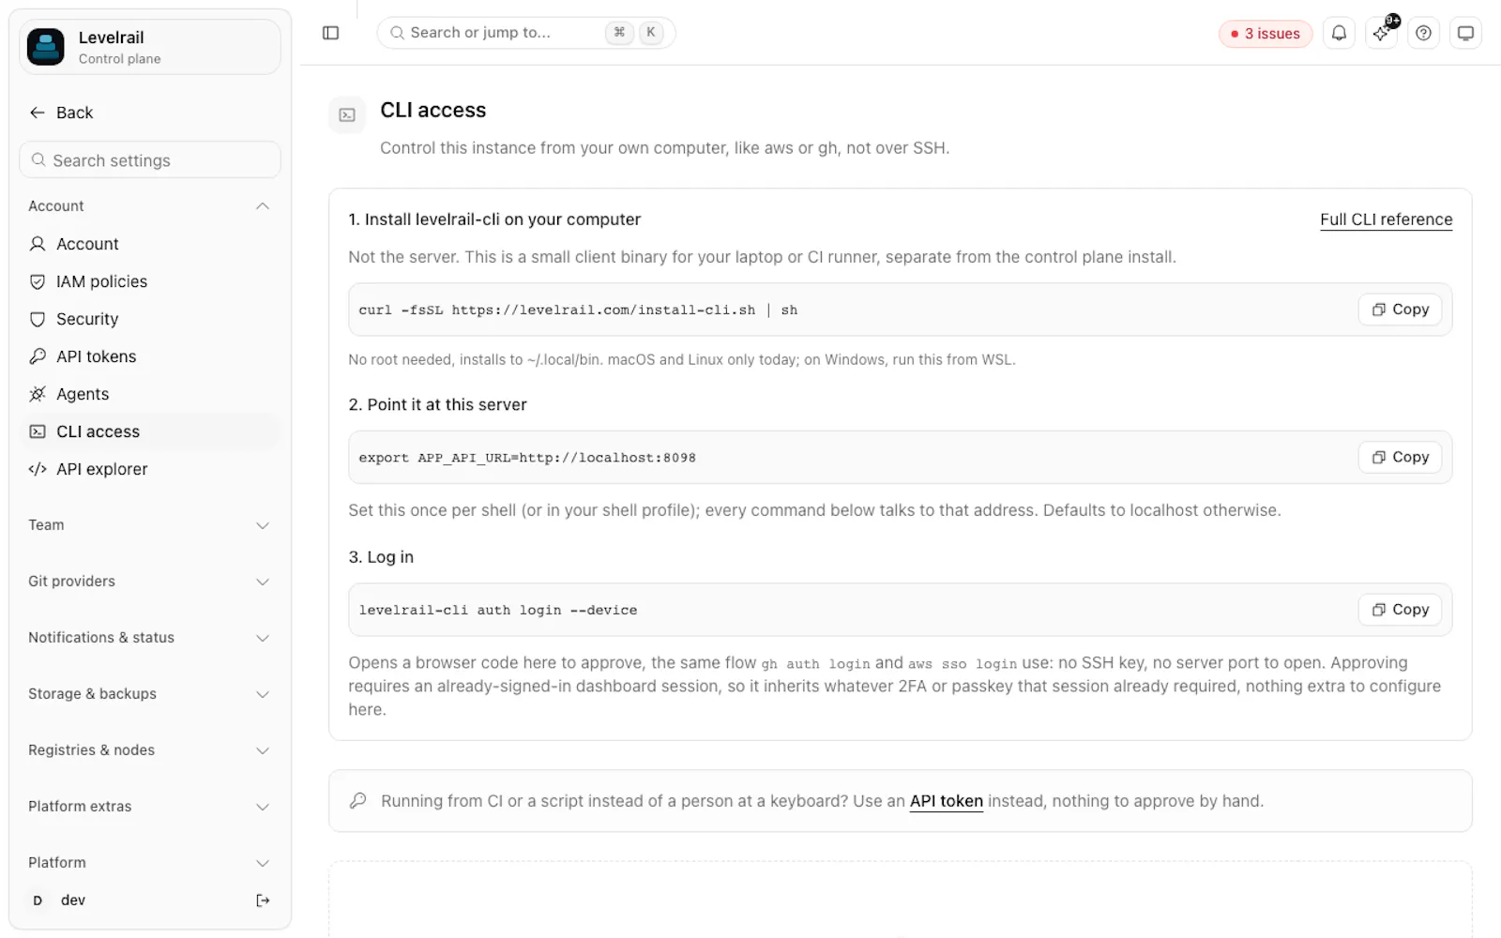Click the sparkle assistant icon
This screenshot has width=1501, height=938.
(x=1382, y=33)
